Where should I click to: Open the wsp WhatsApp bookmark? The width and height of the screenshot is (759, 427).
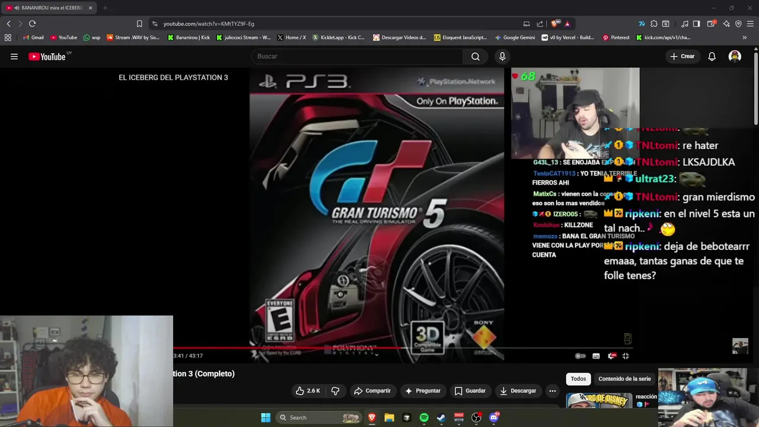tap(92, 37)
